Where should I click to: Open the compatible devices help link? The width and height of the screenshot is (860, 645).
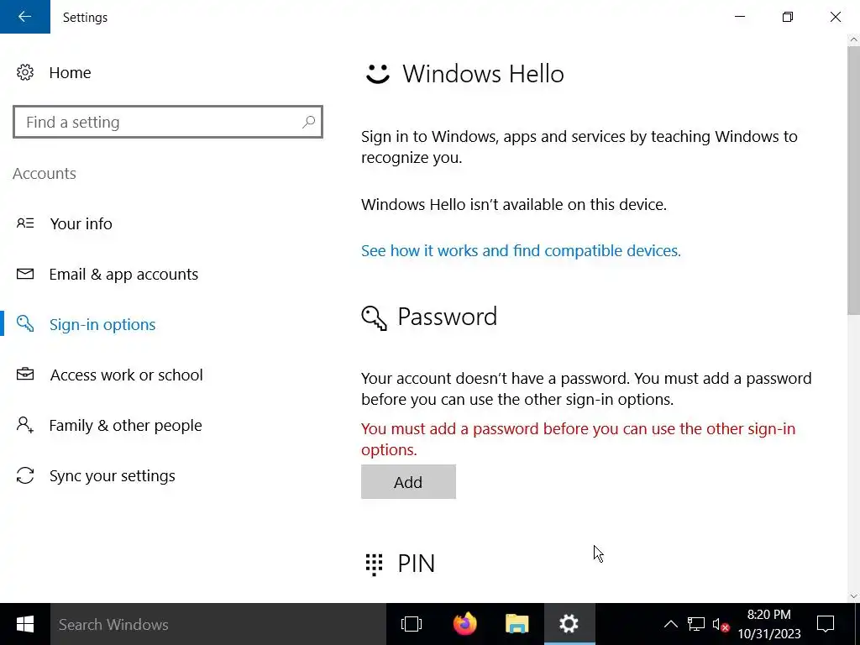click(x=521, y=250)
